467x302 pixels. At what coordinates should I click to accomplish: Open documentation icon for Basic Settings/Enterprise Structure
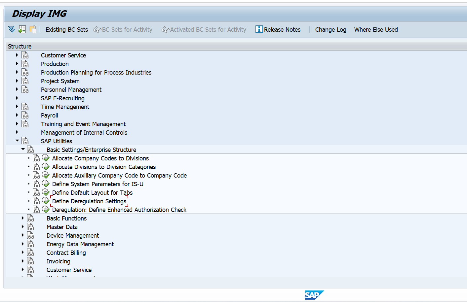click(x=31, y=150)
